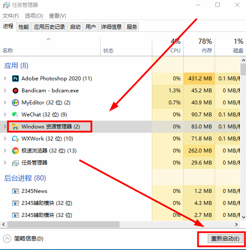246x250 pixels.
Task: Expand the WeChat process group
Action: (5, 115)
